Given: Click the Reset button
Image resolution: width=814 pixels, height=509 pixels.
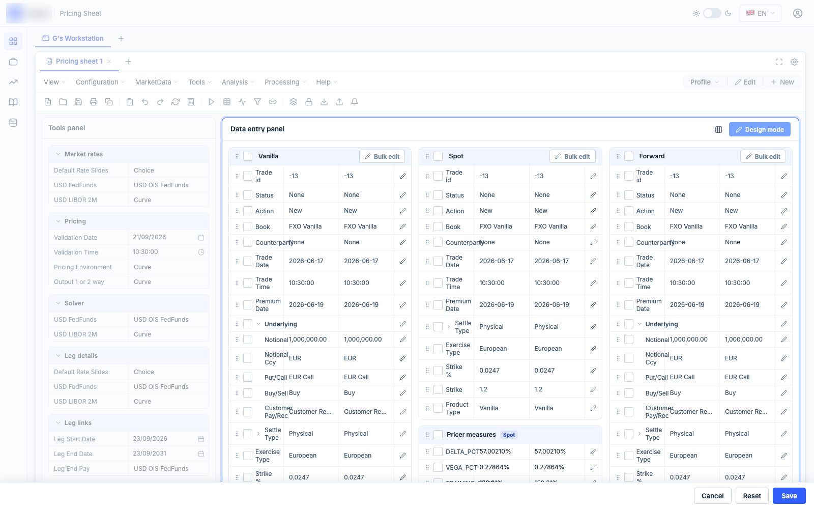Looking at the screenshot, I should pos(752,496).
